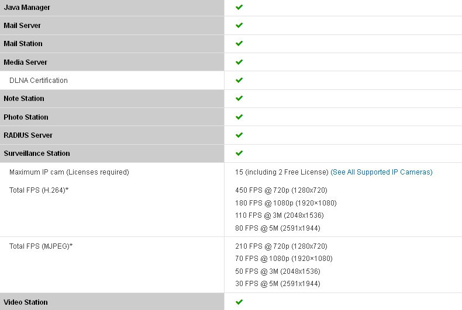This screenshot has width=462, height=310.
Task: Click the Total FPS (H.264) label
Action: click(39, 190)
